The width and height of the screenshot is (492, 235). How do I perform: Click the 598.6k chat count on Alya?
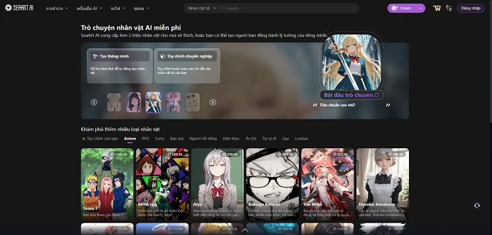(231, 154)
